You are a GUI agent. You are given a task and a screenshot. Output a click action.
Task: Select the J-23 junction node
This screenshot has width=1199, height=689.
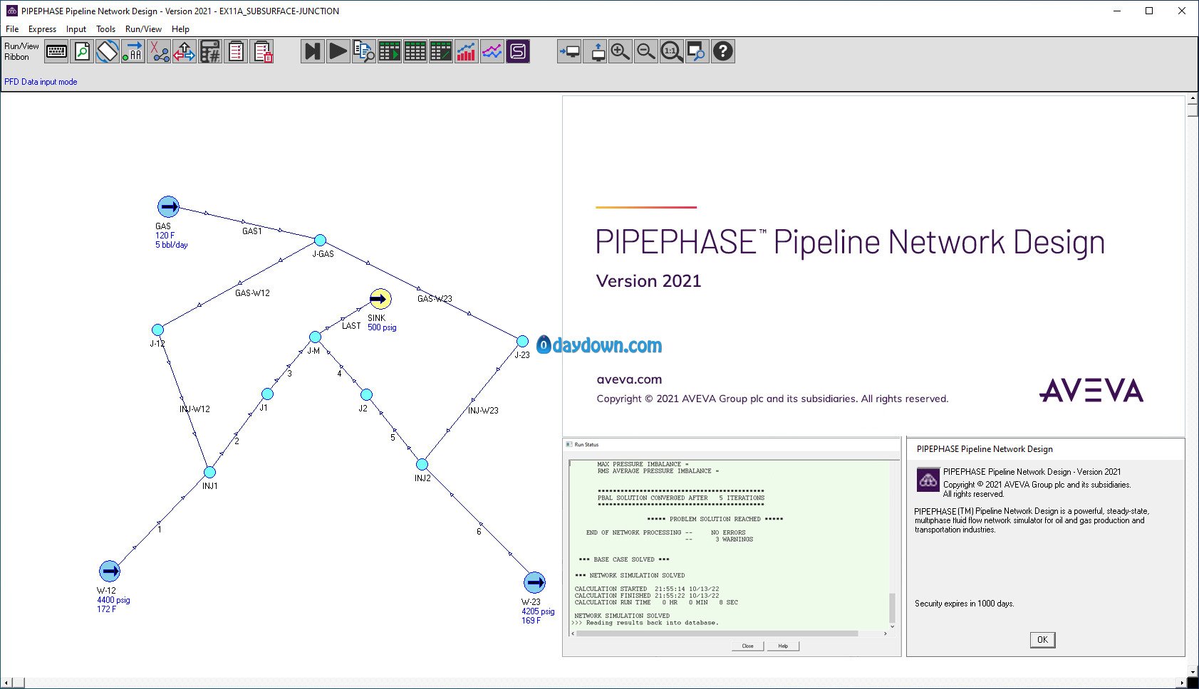[x=522, y=342]
